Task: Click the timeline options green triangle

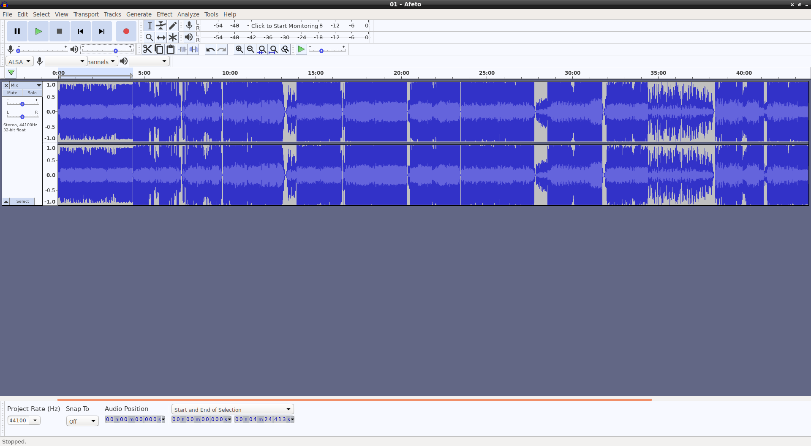Action: click(x=11, y=73)
